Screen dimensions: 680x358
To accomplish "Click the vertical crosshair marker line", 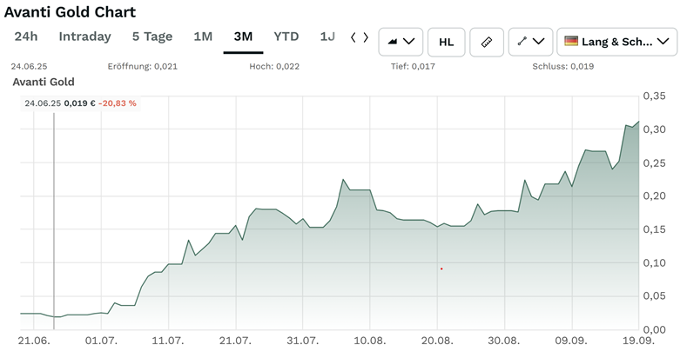I will click(54, 217).
